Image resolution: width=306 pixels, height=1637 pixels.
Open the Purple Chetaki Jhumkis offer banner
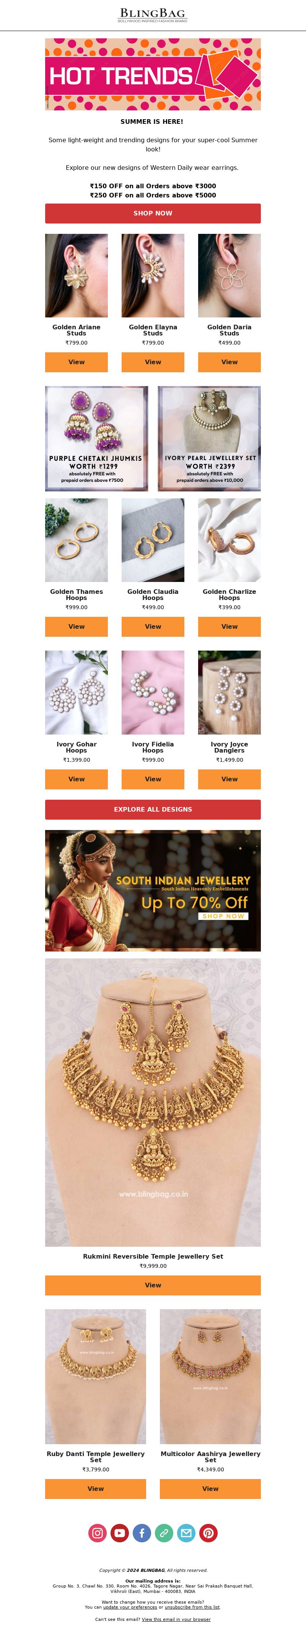coord(96,439)
